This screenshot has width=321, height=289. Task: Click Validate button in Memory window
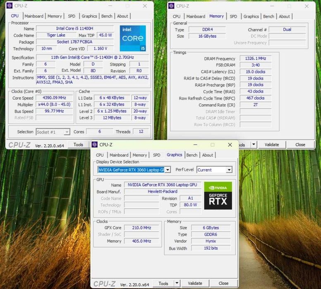[272, 145]
